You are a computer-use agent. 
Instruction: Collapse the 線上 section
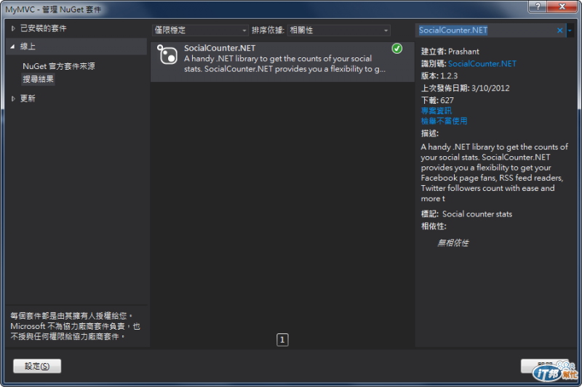click(12, 46)
